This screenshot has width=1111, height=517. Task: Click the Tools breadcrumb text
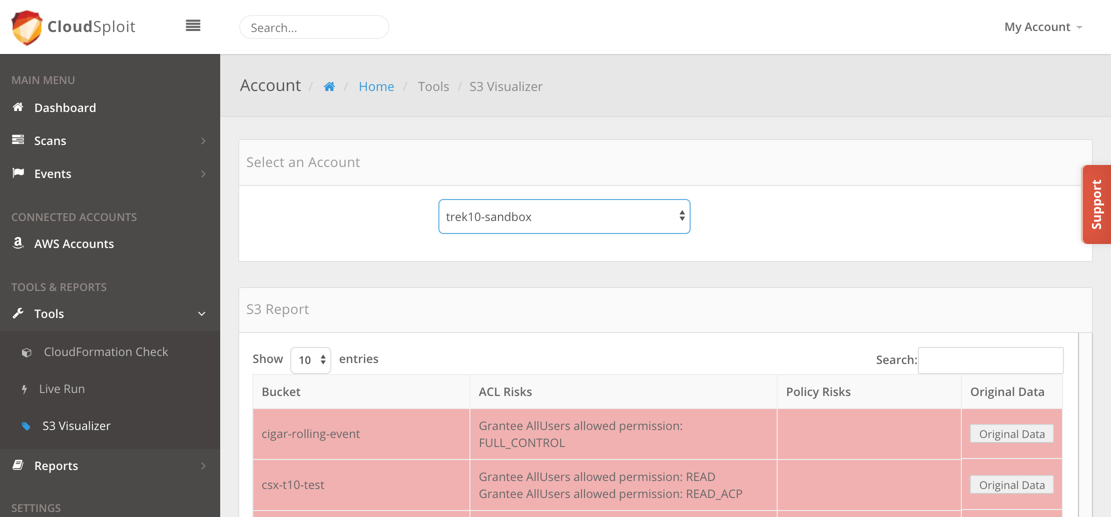pos(433,86)
